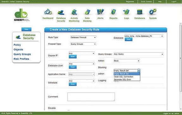Image resolution: width=182 pixels, height=115 pixels.
Task: Click New button under Schedule
Action: [x=73, y=84]
